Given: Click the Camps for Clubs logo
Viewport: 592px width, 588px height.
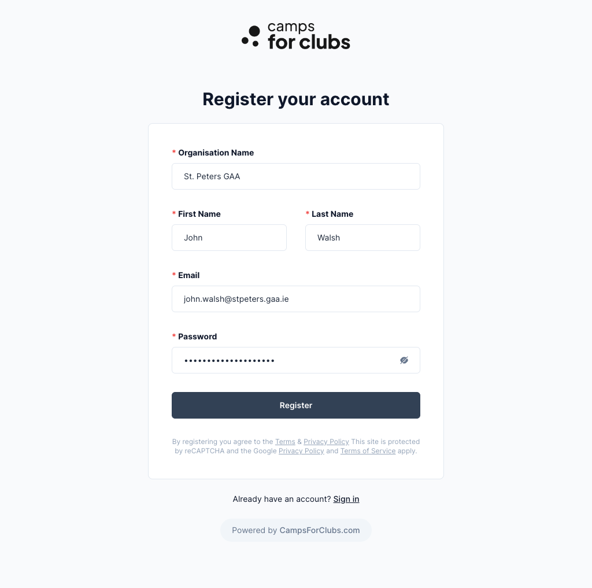Looking at the screenshot, I should [296, 36].
